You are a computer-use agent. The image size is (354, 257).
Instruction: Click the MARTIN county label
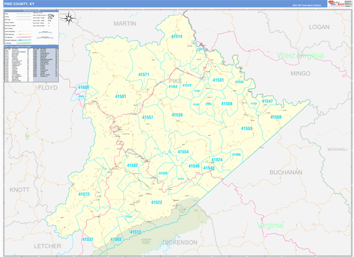(125, 24)
